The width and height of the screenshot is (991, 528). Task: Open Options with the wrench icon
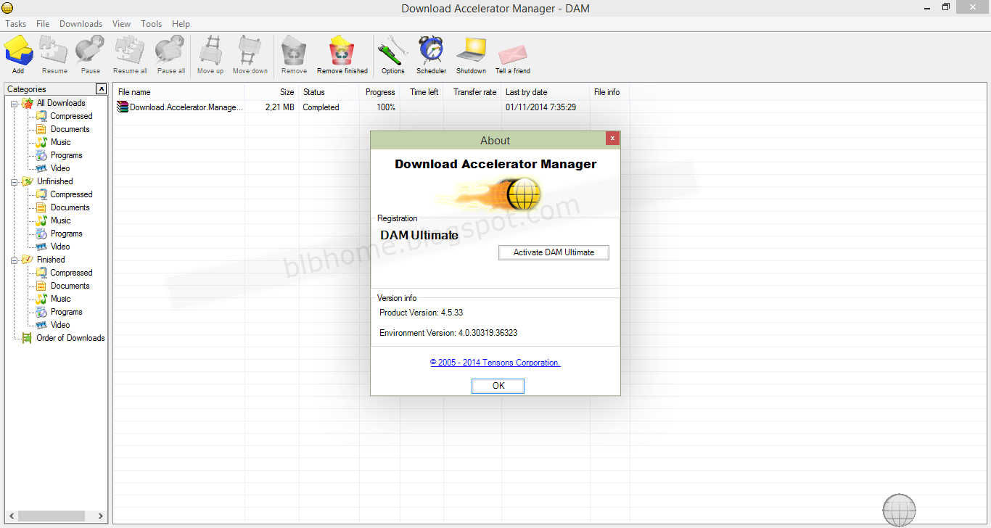392,51
